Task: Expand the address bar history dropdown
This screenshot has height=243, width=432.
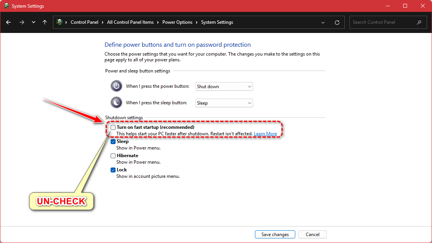Action: (323, 22)
